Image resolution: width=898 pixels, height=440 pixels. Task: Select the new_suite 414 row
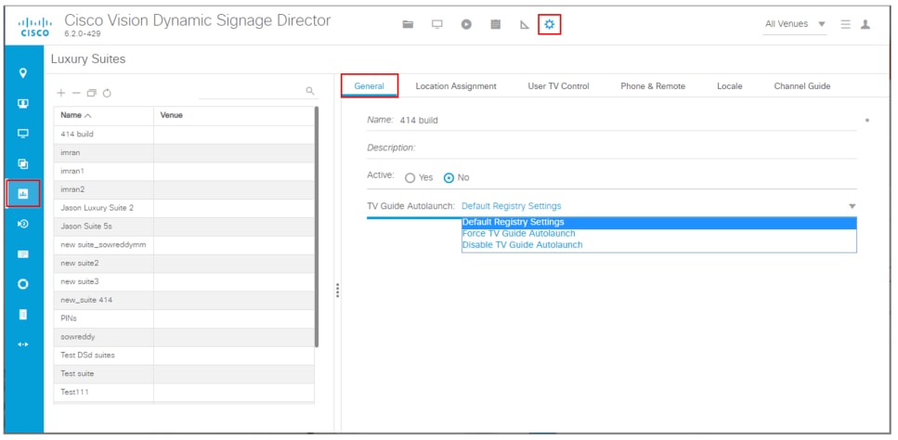pyautogui.click(x=184, y=301)
